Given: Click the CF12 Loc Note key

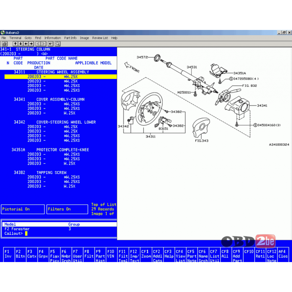Looking at the screenshot, I should pyautogui.click(x=272, y=255).
